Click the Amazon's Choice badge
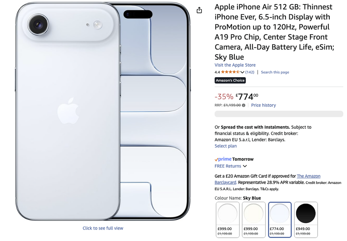 tap(230, 80)
